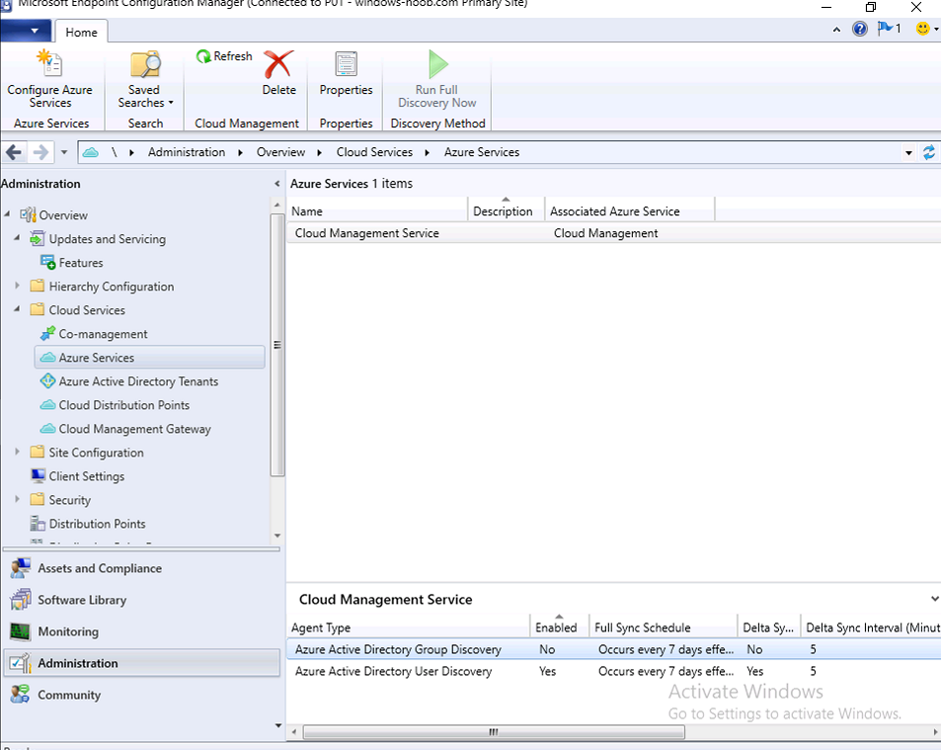Screen dimensions: 941x750
Task: Sort details by Full Sync Schedule column
Action: click(x=664, y=627)
